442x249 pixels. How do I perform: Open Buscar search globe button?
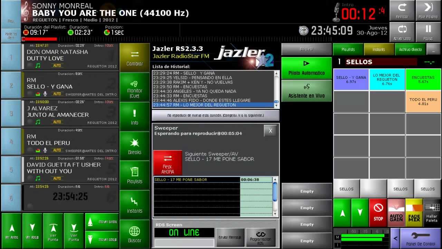point(135,234)
